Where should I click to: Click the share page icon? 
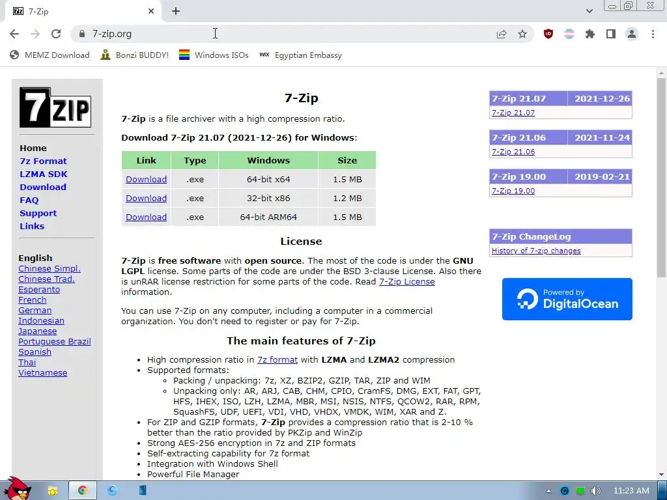(502, 34)
